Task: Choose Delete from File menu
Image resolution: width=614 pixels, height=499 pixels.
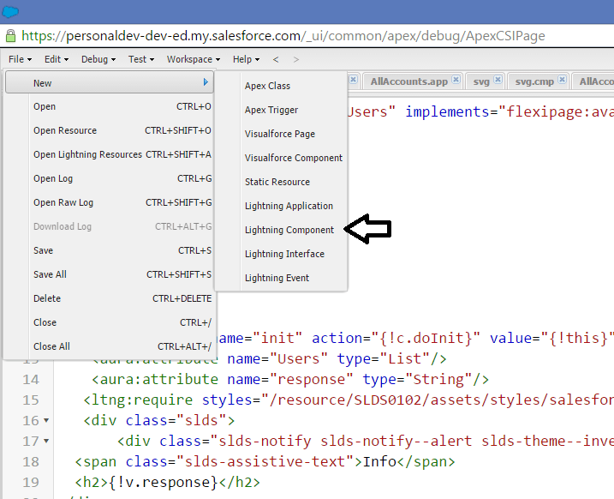Action: tap(110, 298)
